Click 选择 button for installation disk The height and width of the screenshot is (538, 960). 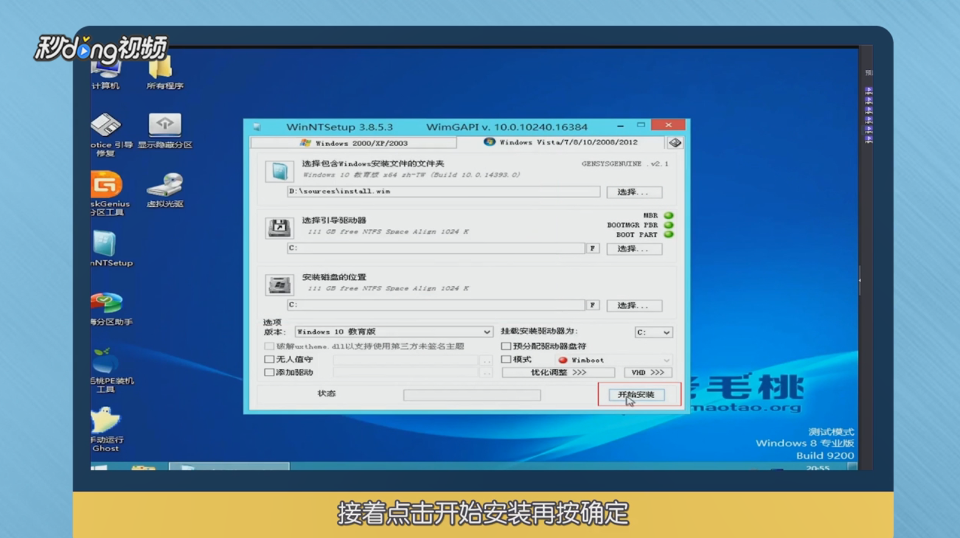pos(634,305)
